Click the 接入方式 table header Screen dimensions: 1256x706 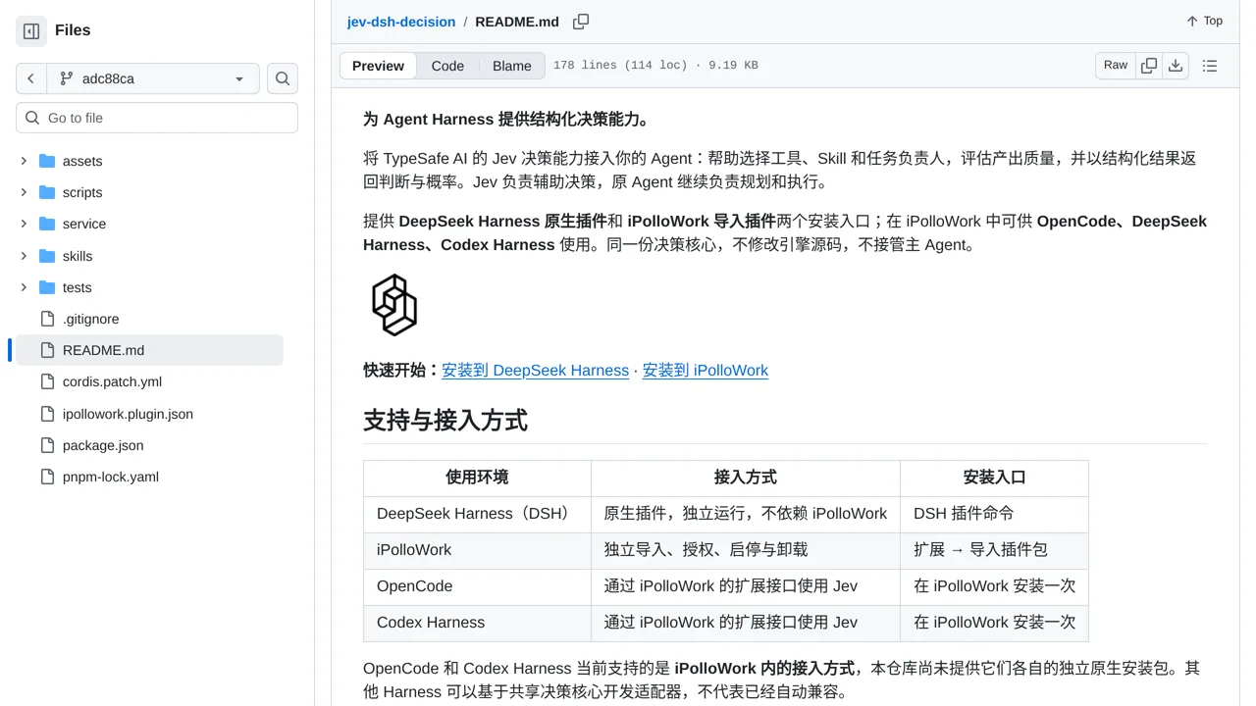746,478
